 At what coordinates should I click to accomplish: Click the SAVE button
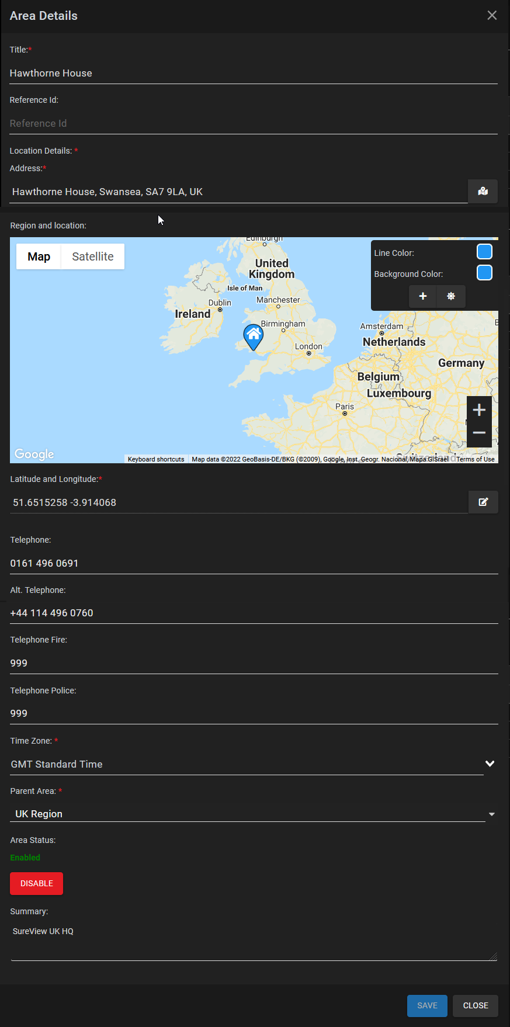click(427, 1005)
